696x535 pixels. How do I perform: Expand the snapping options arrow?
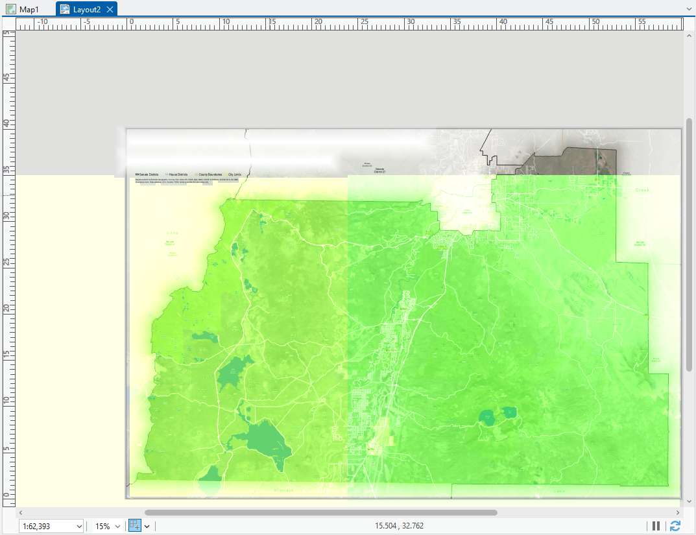[x=147, y=527]
